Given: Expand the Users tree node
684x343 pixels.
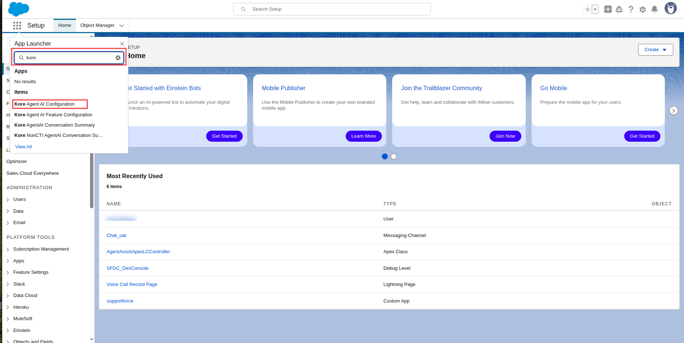Looking at the screenshot, I should (8, 200).
